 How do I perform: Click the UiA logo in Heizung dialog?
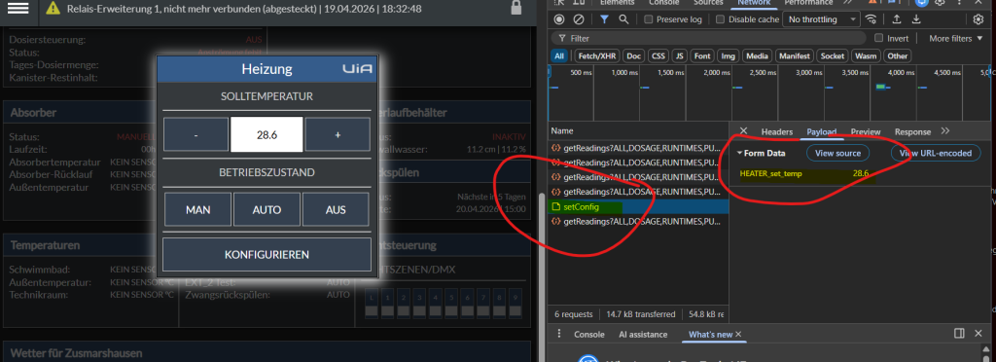click(357, 68)
